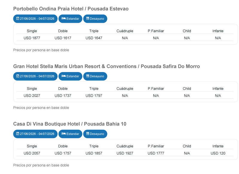Click the calendar icon for Casa Di Vina dates
Viewport: 239px width, 174px height.
pyautogui.click(x=18, y=134)
